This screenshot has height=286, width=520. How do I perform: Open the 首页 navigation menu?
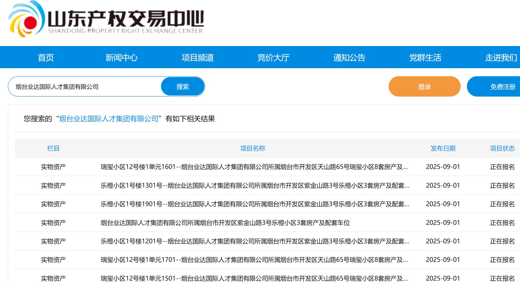point(45,57)
